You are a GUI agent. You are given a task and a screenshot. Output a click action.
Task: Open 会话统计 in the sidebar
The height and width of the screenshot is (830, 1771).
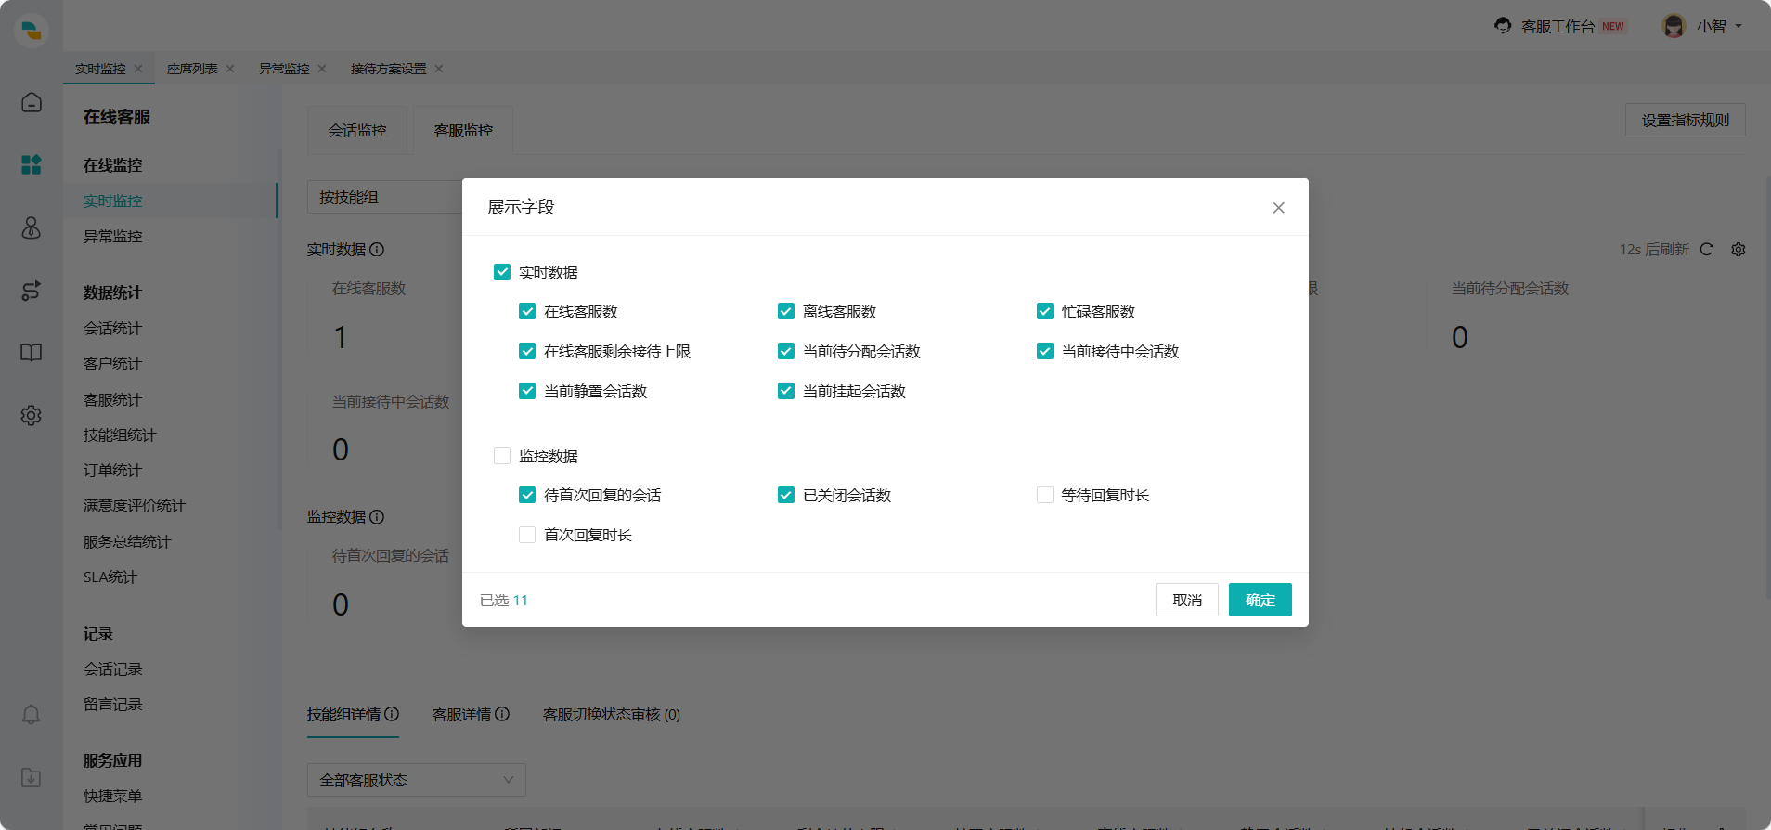113,328
